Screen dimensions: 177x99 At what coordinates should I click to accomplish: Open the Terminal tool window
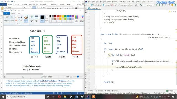(115, 91)
